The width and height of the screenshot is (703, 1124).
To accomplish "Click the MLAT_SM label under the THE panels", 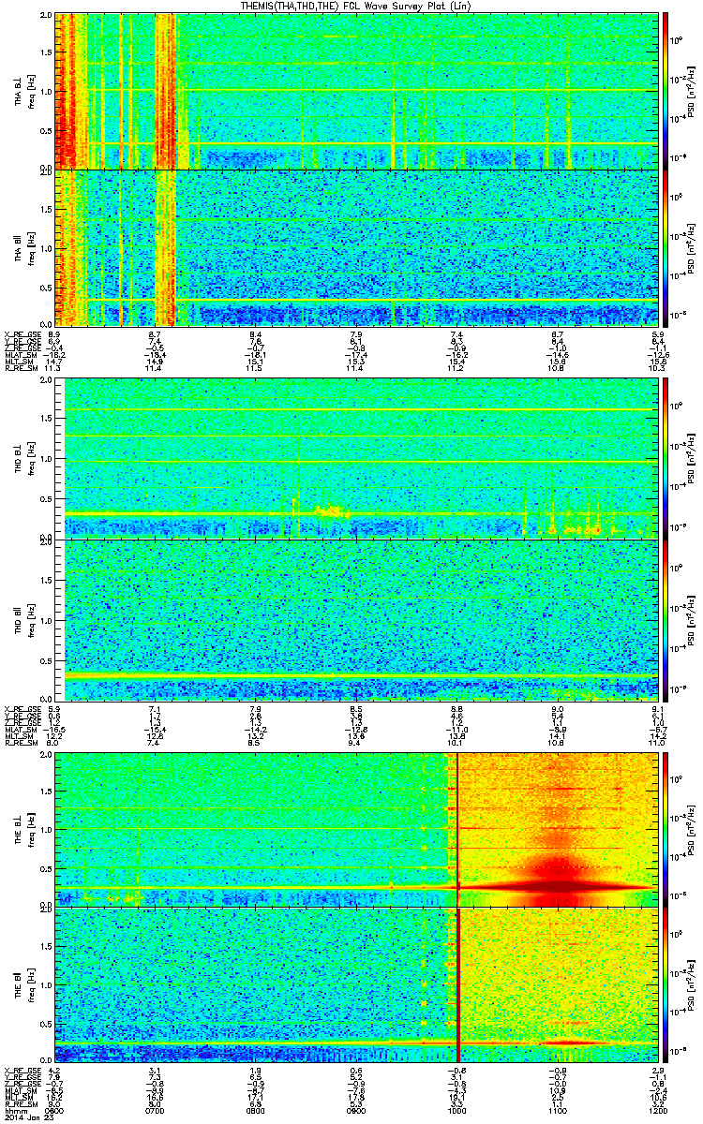I will coord(20,1090).
